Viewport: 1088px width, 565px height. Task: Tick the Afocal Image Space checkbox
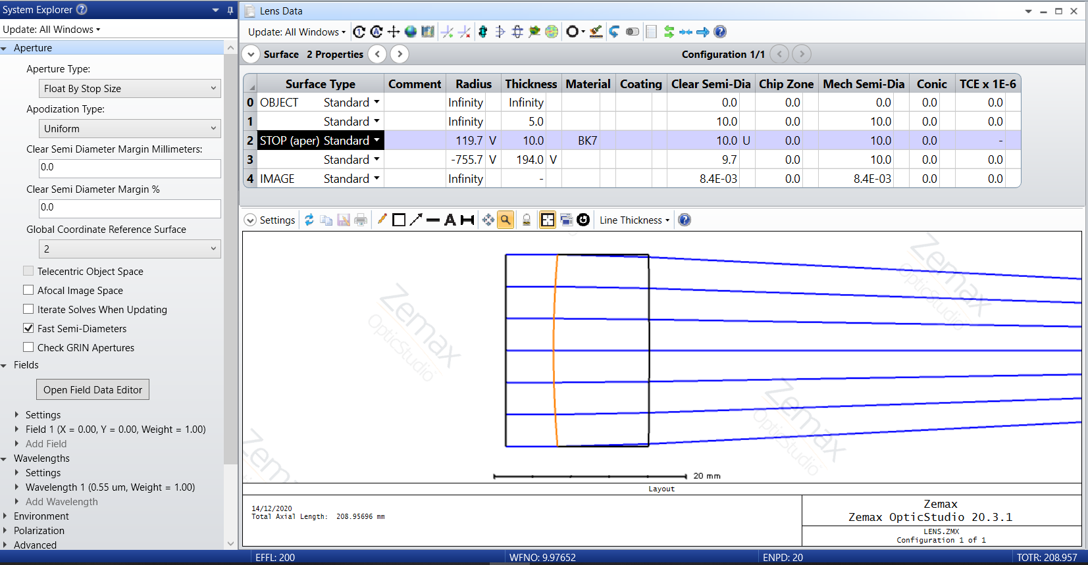tap(28, 290)
